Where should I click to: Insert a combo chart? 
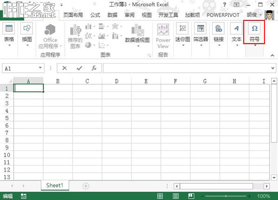[115, 36]
